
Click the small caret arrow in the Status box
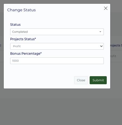[100, 32]
